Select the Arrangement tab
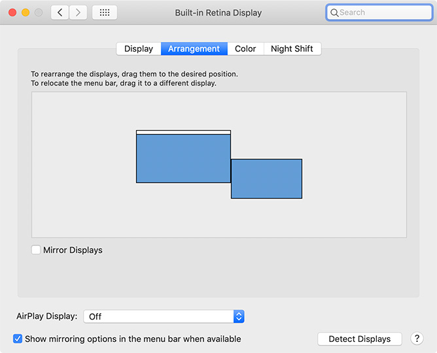The image size is (437, 353). click(x=194, y=49)
